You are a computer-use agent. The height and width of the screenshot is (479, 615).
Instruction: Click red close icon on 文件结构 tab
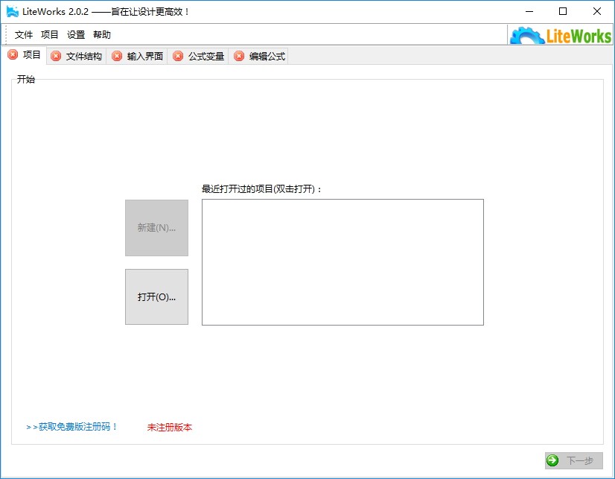tap(56, 57)
